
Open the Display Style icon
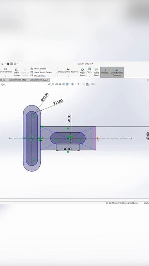(73, 84)
